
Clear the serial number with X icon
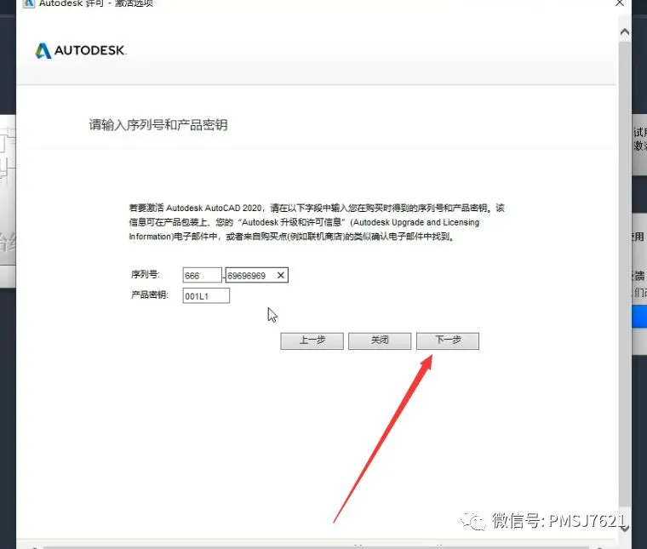(x=281, y=275)
